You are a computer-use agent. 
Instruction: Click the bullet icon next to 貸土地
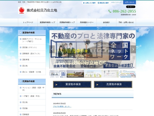(x=21, y=66)
